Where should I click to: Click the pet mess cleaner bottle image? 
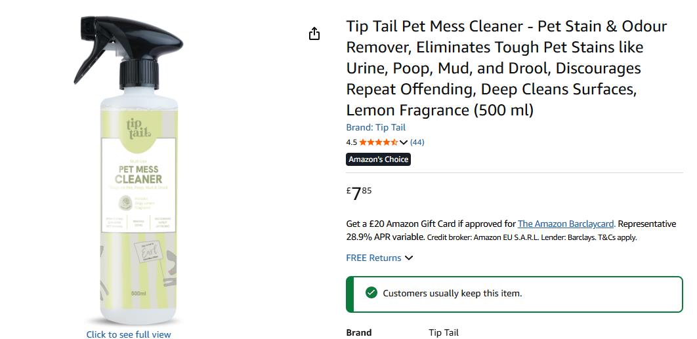point(129,170)
